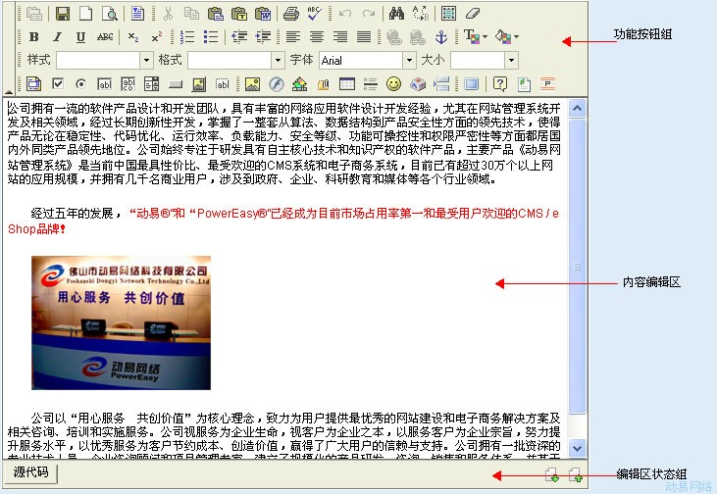Viewport: 717px width, 494px height.
Task: Copy the selection with the copy icon
Action: (191, 14)
